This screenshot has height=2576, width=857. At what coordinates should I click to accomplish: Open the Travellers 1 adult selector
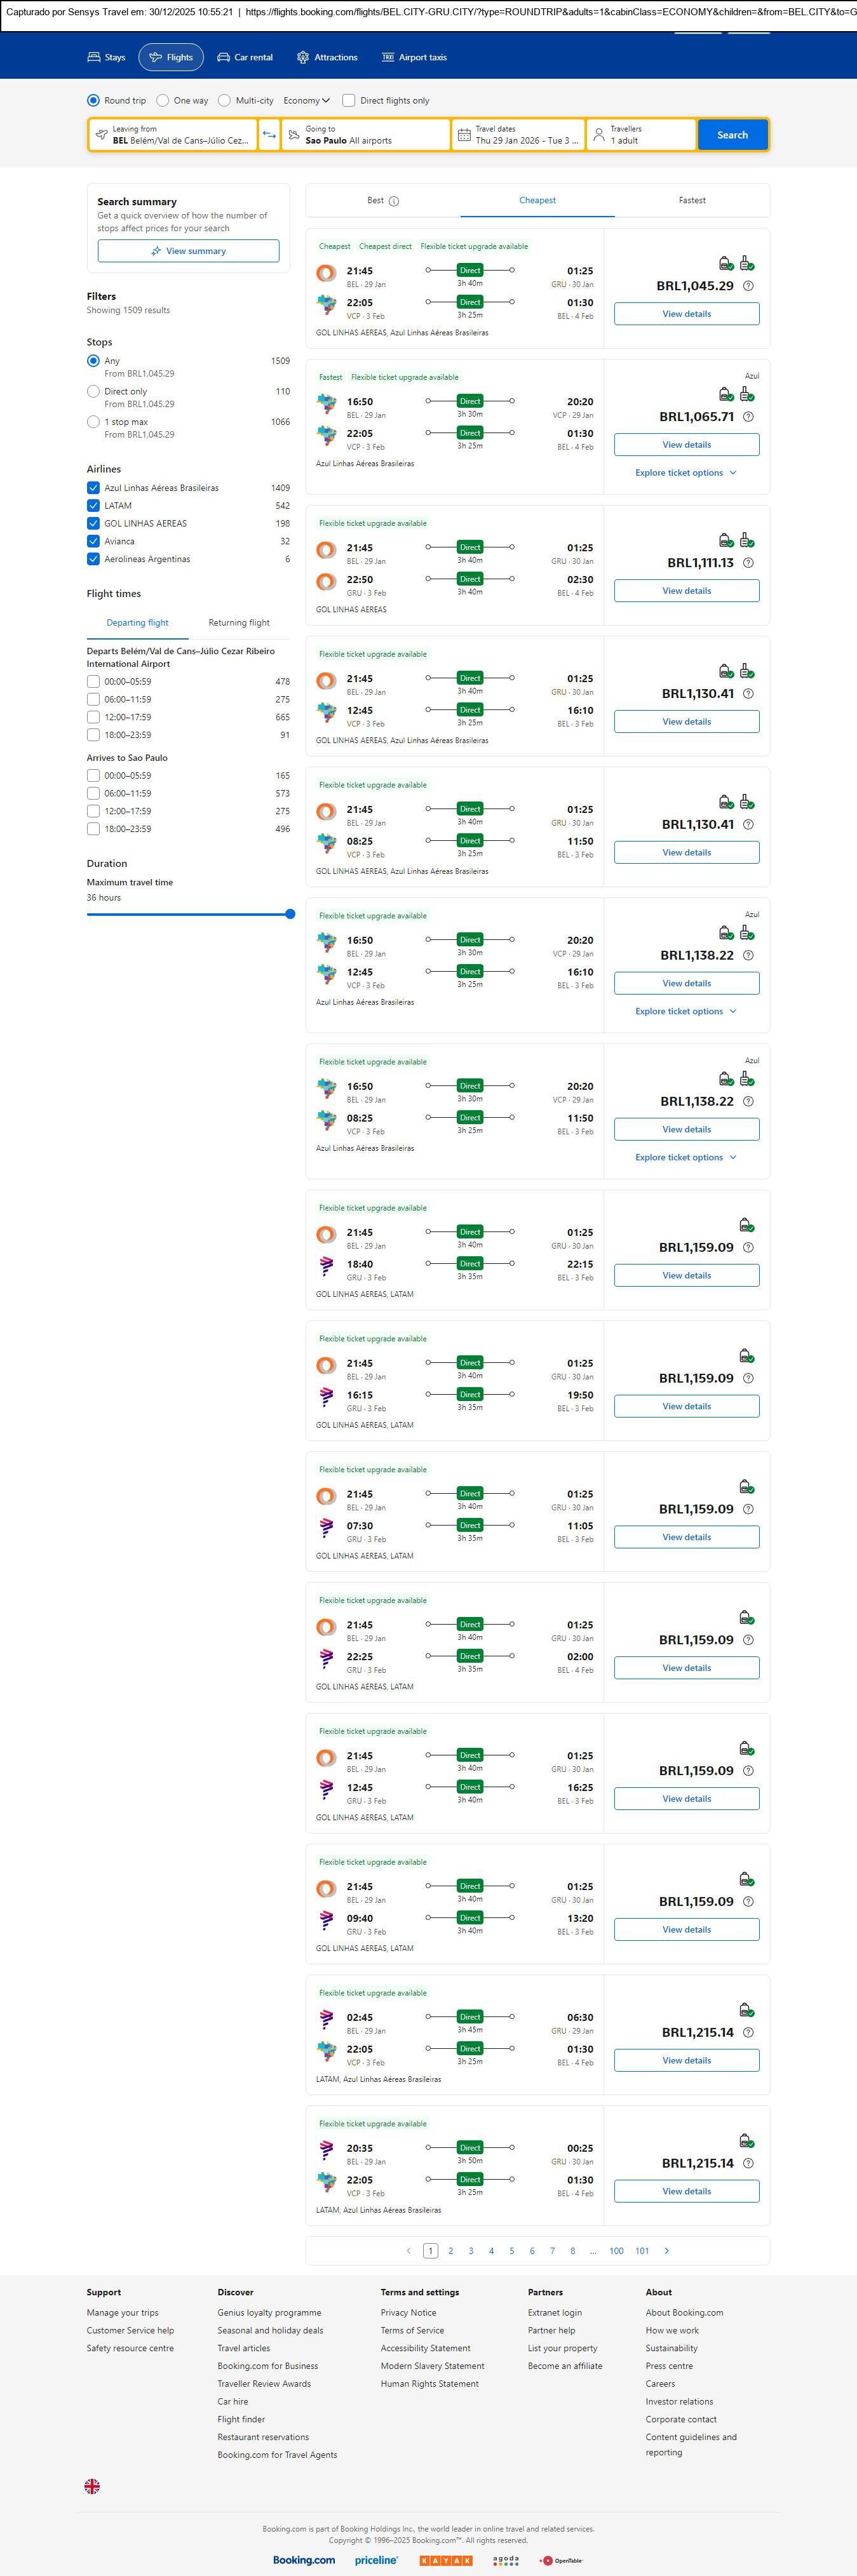(641, 135)
